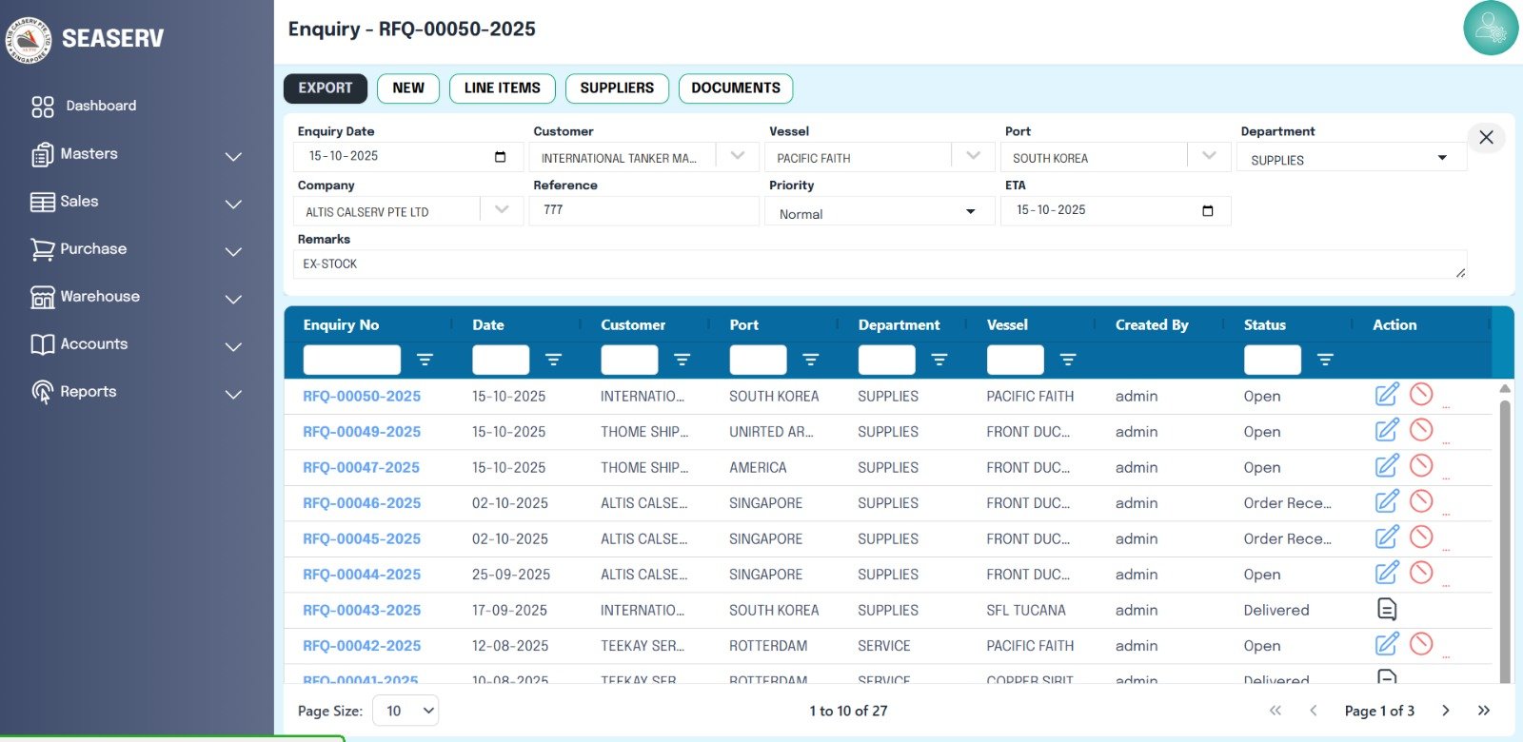Screen dimensions: 1523x742
Task: Open the Page Size dropdown
Action: pos(405,711)
